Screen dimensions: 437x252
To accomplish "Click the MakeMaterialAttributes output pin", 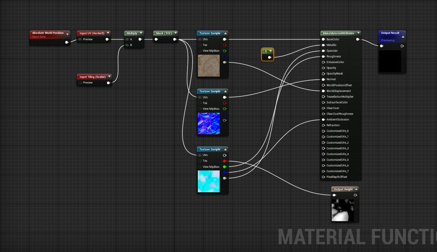I will [358, 39].
